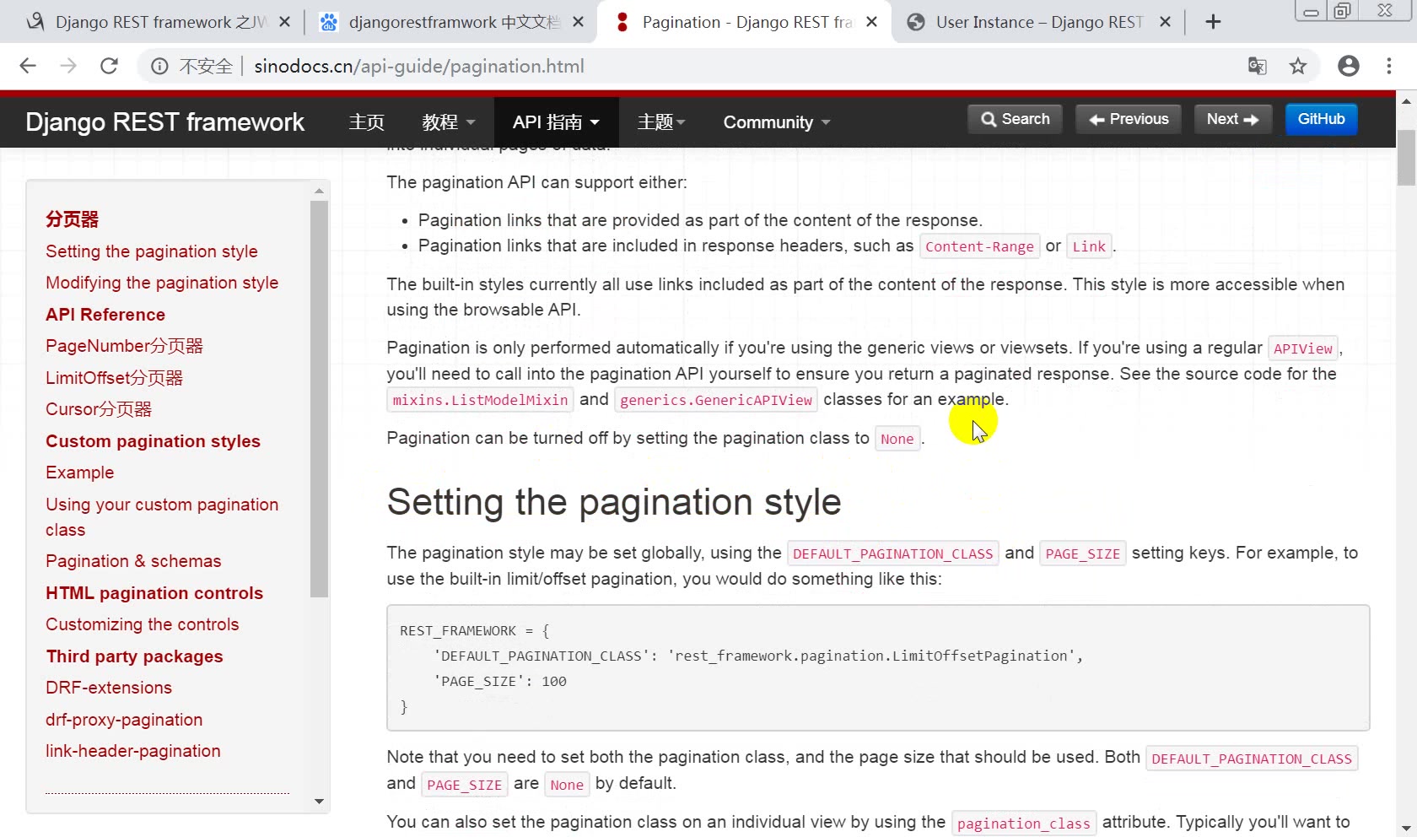1417x837 pixels.
Task: Open DRF-extensions sidebar link
Action: click(x=109, y=688)
